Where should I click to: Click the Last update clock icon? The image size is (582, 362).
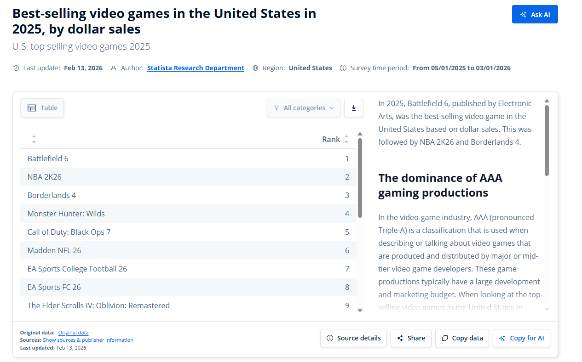tap(16, 68)
